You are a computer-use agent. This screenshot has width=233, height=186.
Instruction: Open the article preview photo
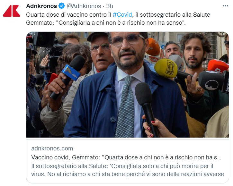point(128,85)
